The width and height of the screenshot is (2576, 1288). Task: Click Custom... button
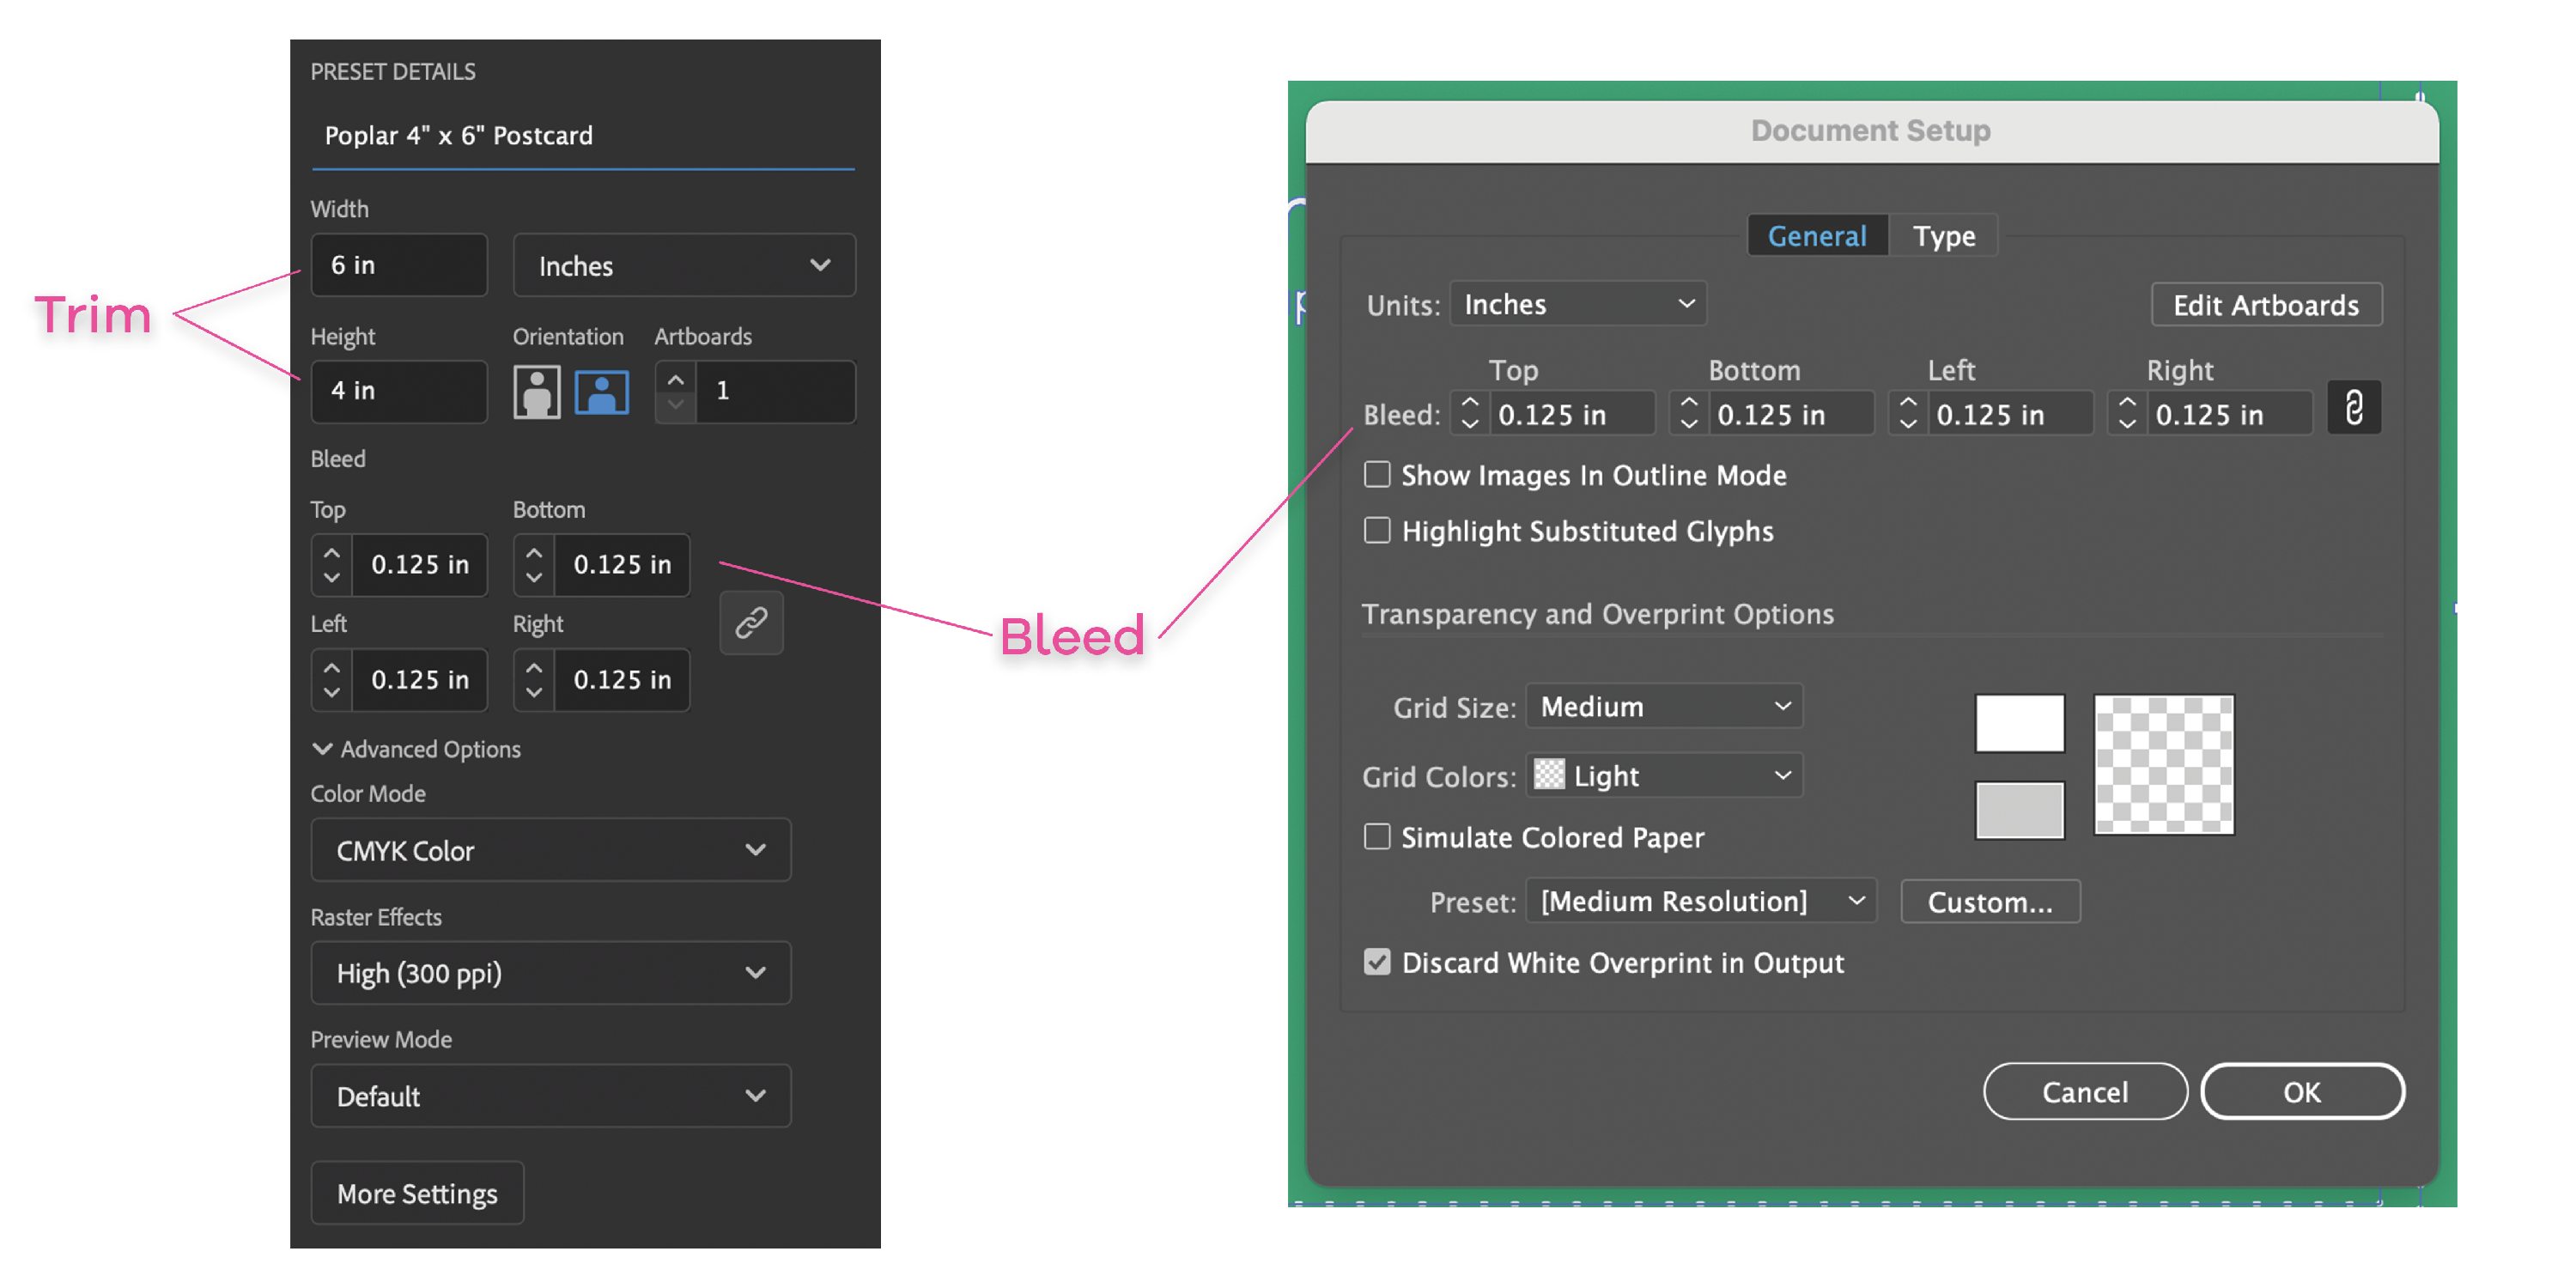(1990, 901)
